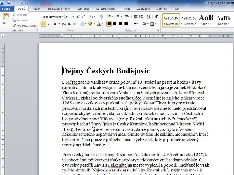Justify the paragraph text
This screenshot has width=234, height=175.
(x=126, y=23)
